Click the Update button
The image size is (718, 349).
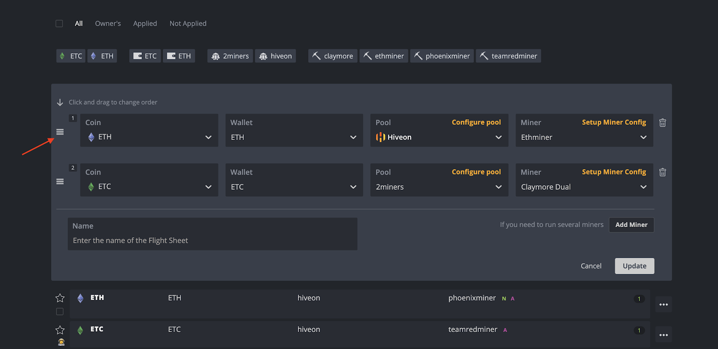tap(635, 266)
